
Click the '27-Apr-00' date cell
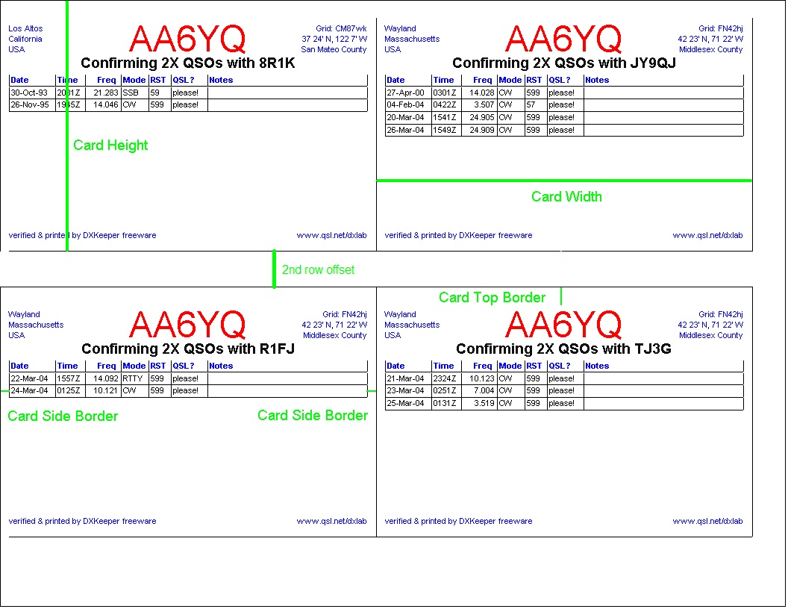[408, 93]
